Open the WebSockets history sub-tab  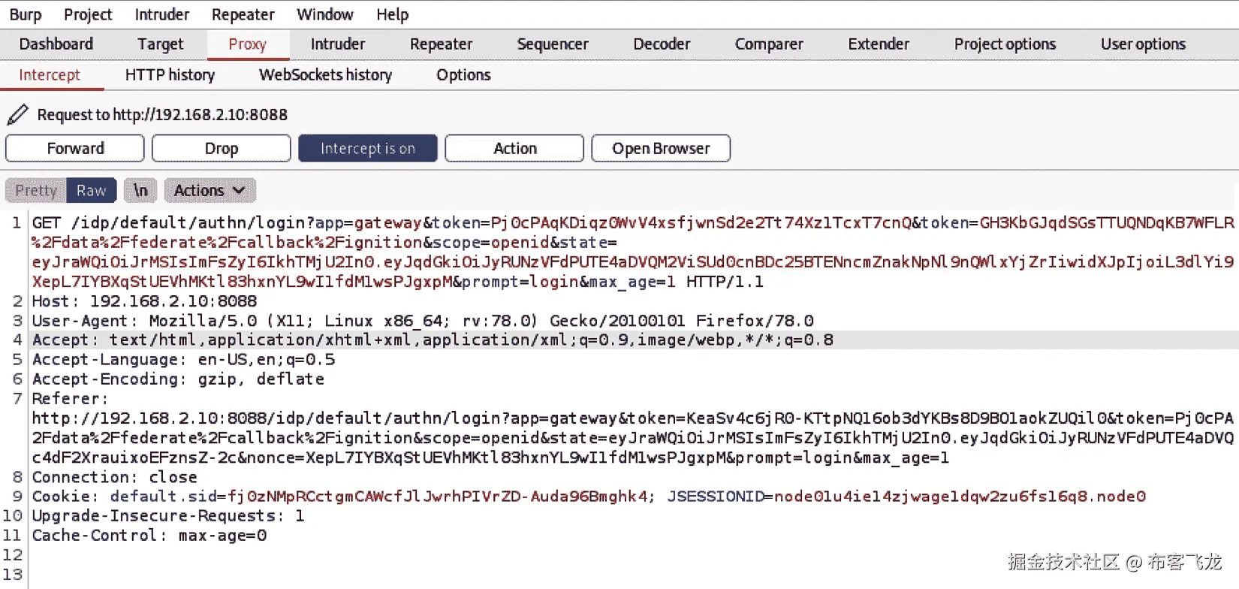pyautogui.click(x=326, y=75)
